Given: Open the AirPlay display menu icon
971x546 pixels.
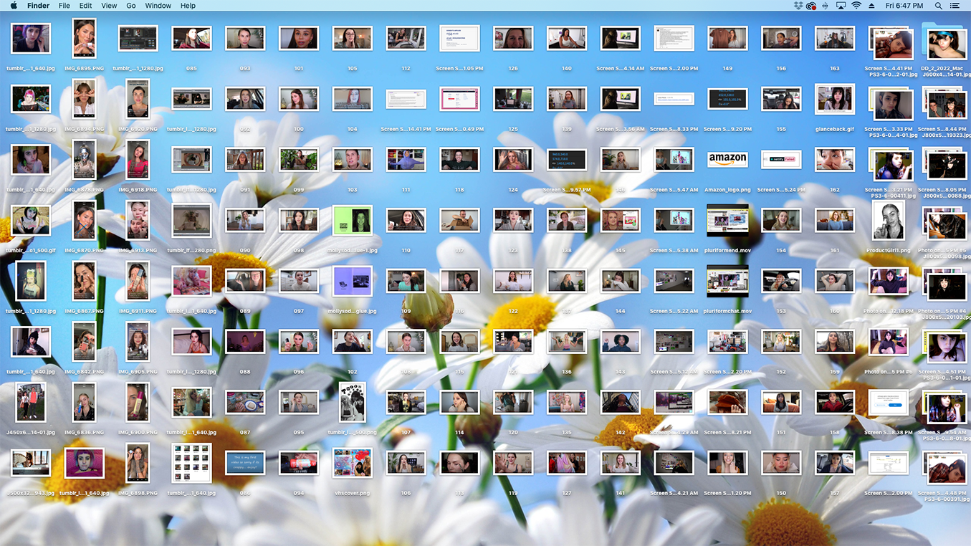Looking at the screenshot, I should 841,6.
